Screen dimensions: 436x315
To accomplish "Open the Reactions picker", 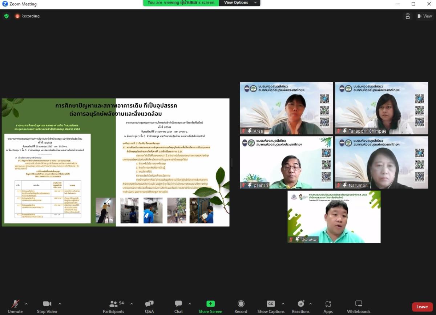I will 301,306.
